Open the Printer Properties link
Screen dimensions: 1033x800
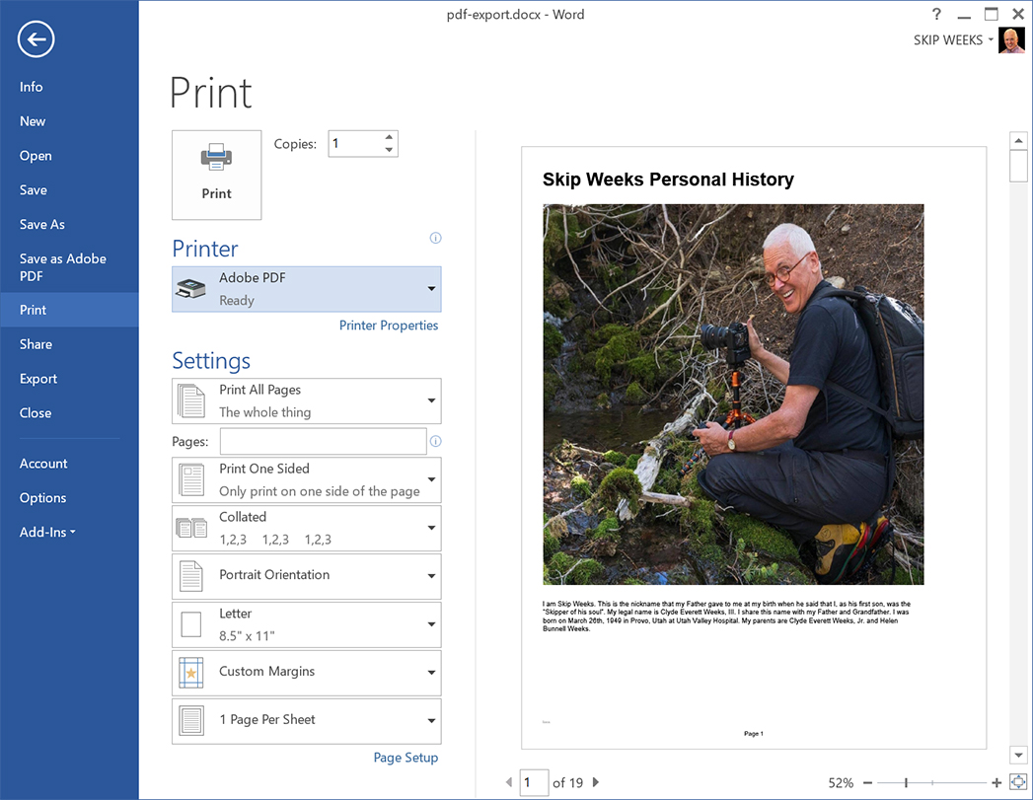click(x=389, y=326)
